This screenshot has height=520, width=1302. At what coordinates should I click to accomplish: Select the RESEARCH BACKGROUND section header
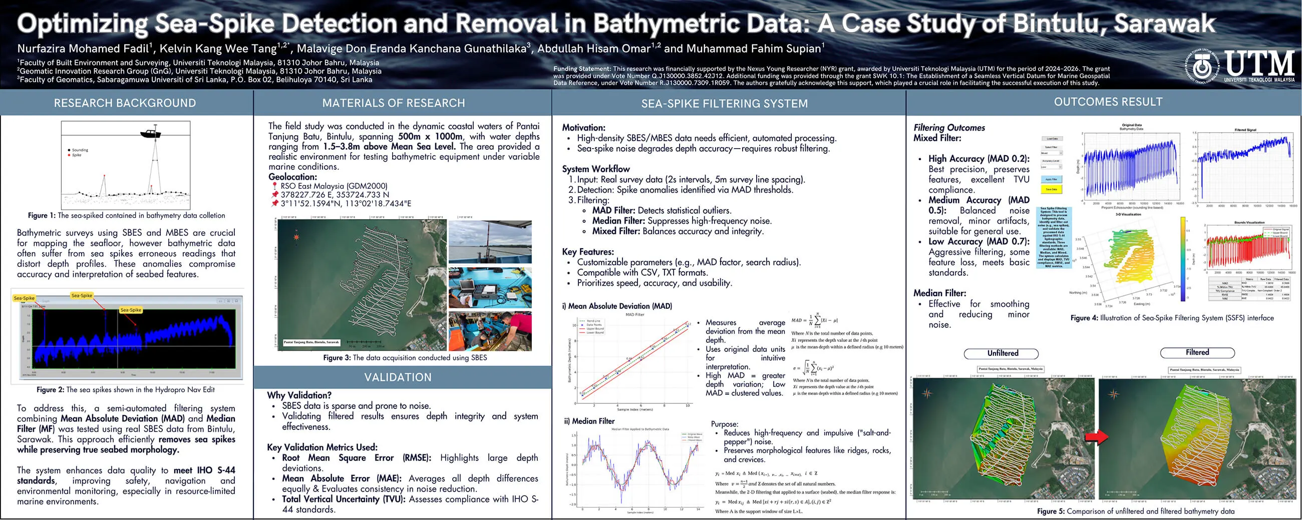tap(125, 103)
